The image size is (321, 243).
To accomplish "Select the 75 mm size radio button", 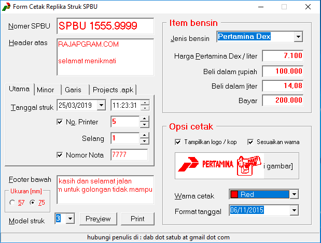I will pos(32,203).
